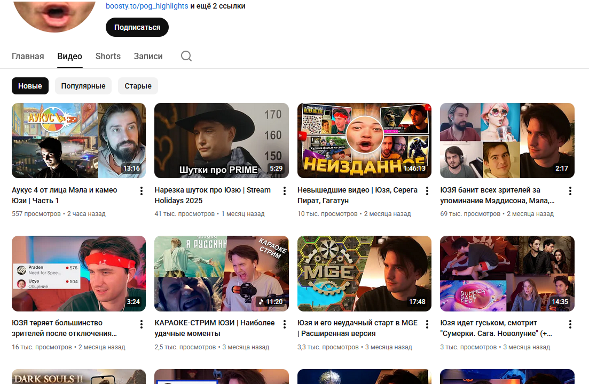Sort videos by Старые
The width and height of the screenshot is (589, 384).
[138, 86]
